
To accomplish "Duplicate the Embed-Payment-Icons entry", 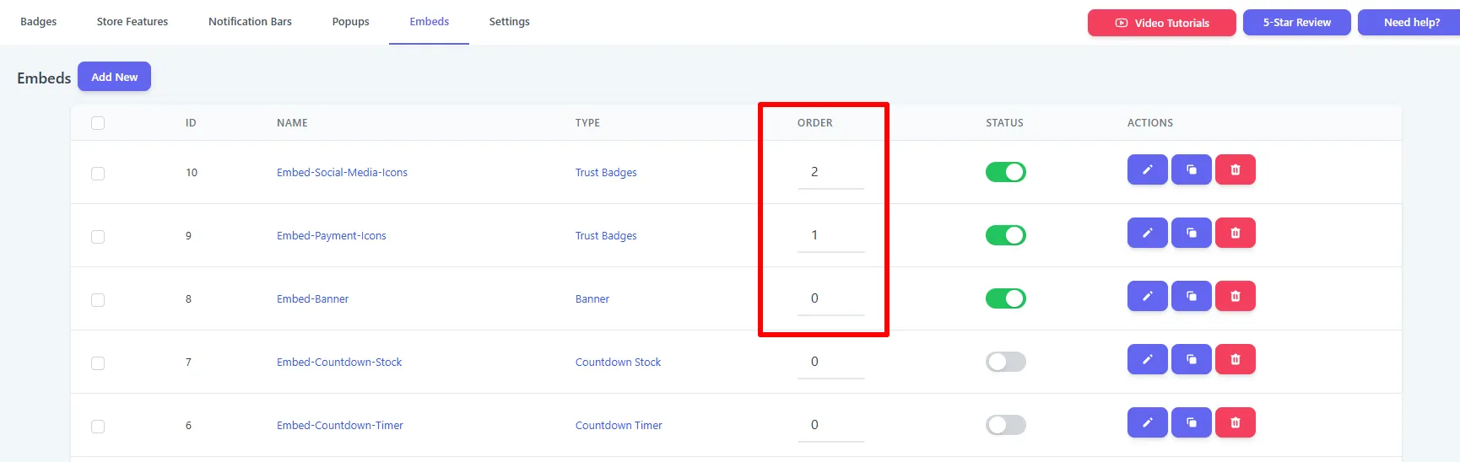I will [x=1192, y=233].
